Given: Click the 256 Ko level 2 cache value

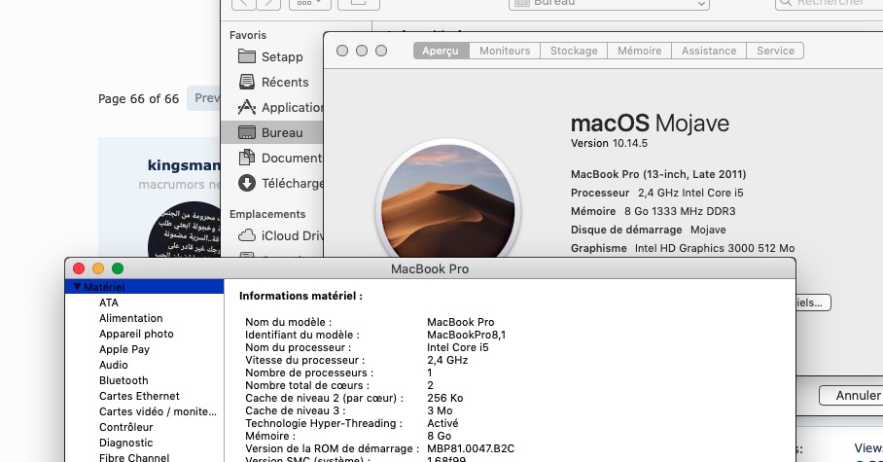Looking at the screenshot, I should click(444, 398).
